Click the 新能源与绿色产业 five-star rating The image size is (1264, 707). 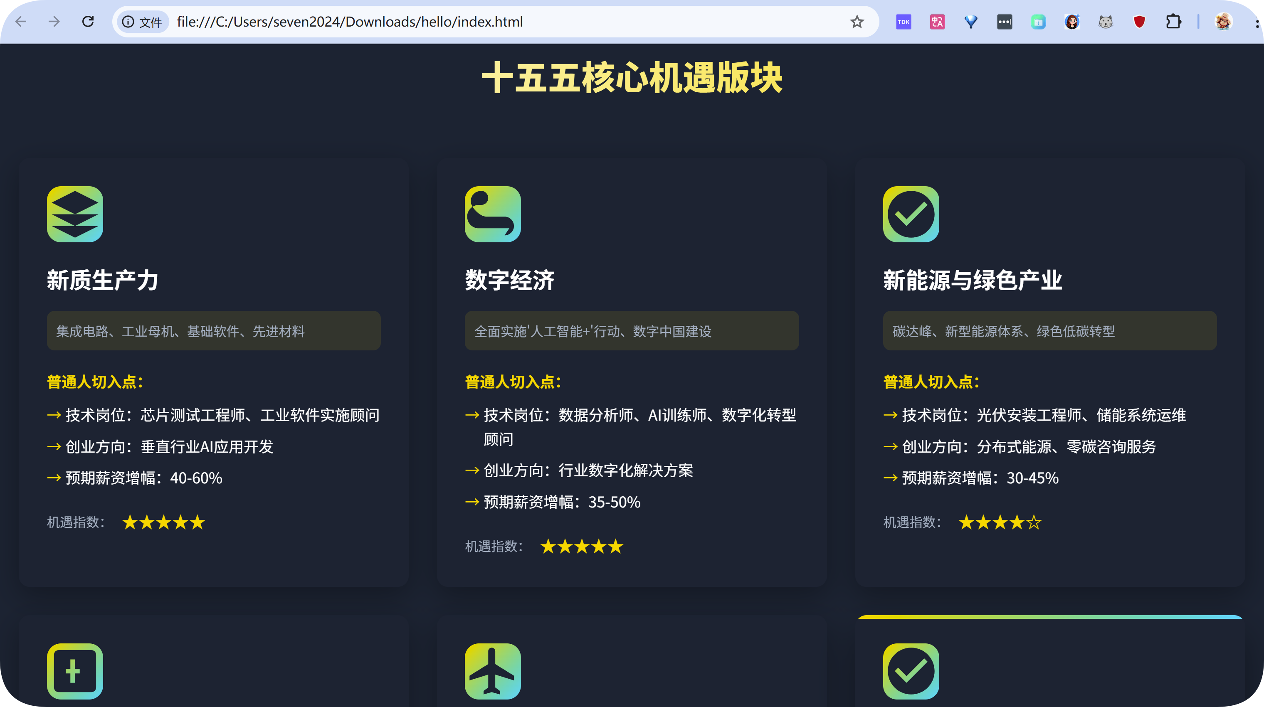point(1000,522)
